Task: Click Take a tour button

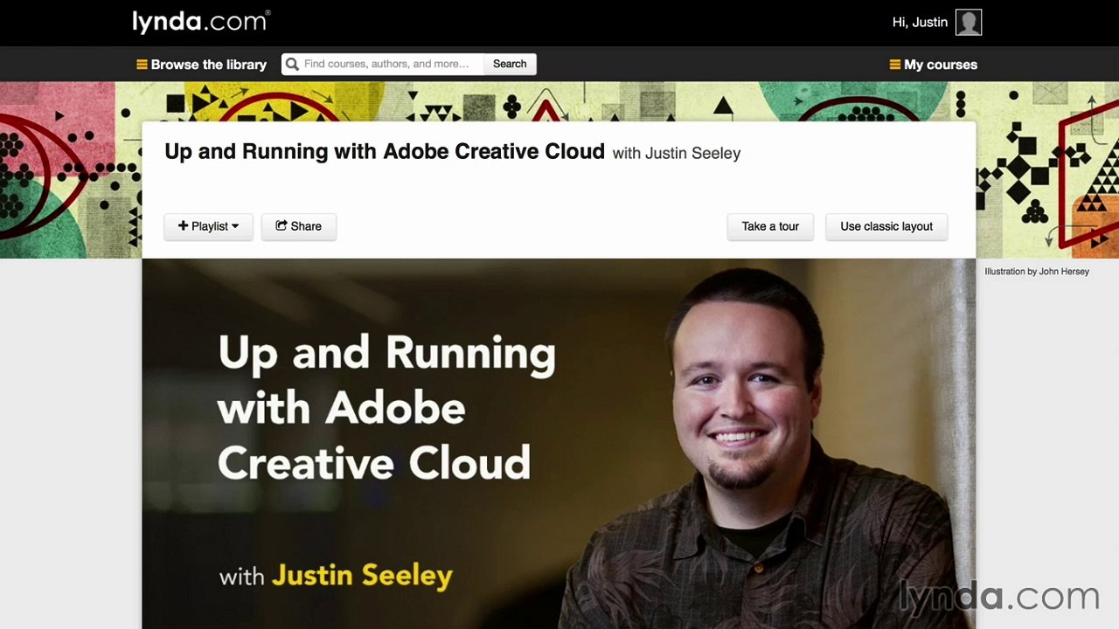Action: click(x=770, y=226)
